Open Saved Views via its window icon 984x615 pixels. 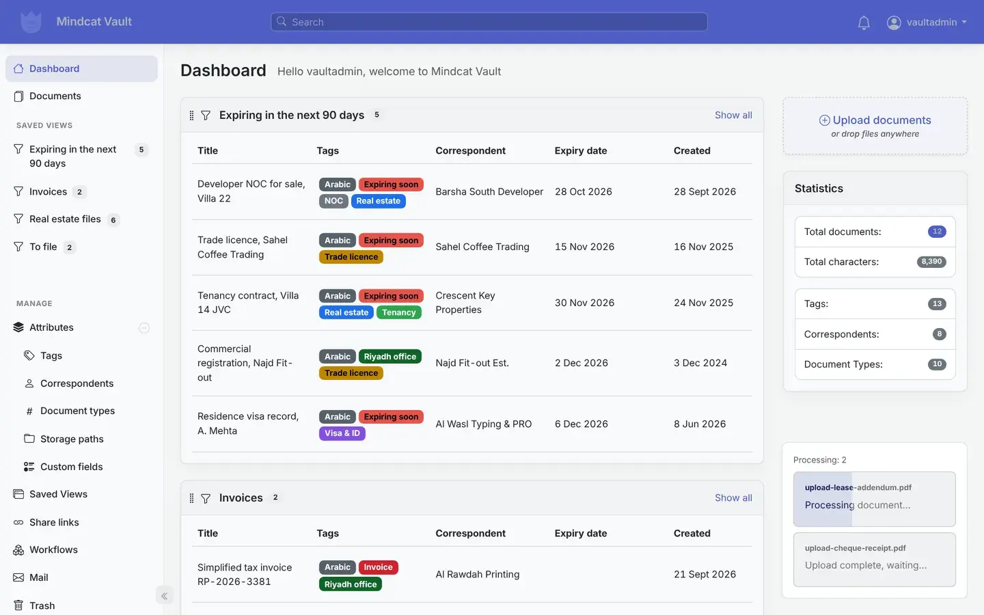18,494
